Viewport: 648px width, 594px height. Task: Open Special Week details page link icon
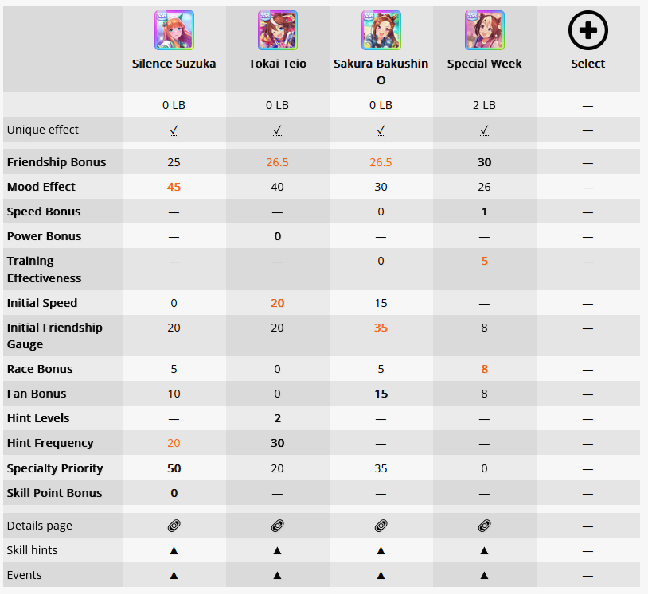click(x=484, y=526)
